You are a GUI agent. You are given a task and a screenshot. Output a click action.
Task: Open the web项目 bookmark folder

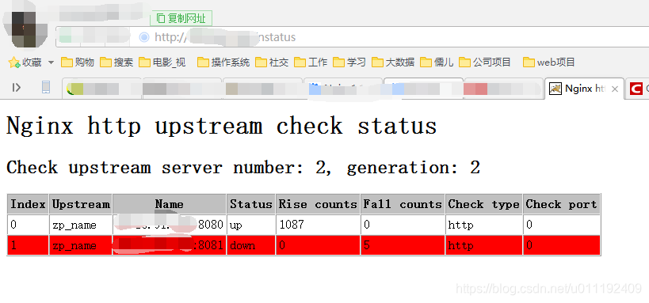coord(549,62)
